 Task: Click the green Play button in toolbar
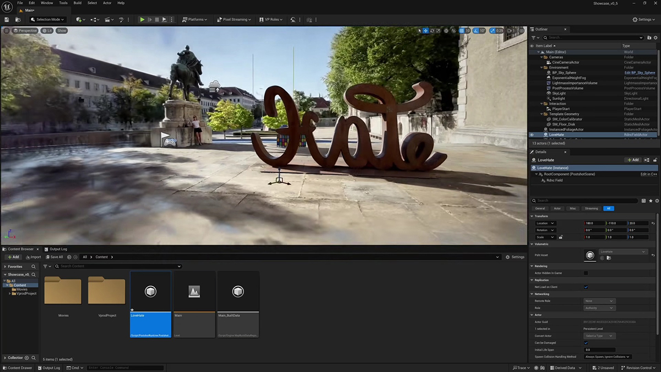pyautogui.click(x=142, y=19)
